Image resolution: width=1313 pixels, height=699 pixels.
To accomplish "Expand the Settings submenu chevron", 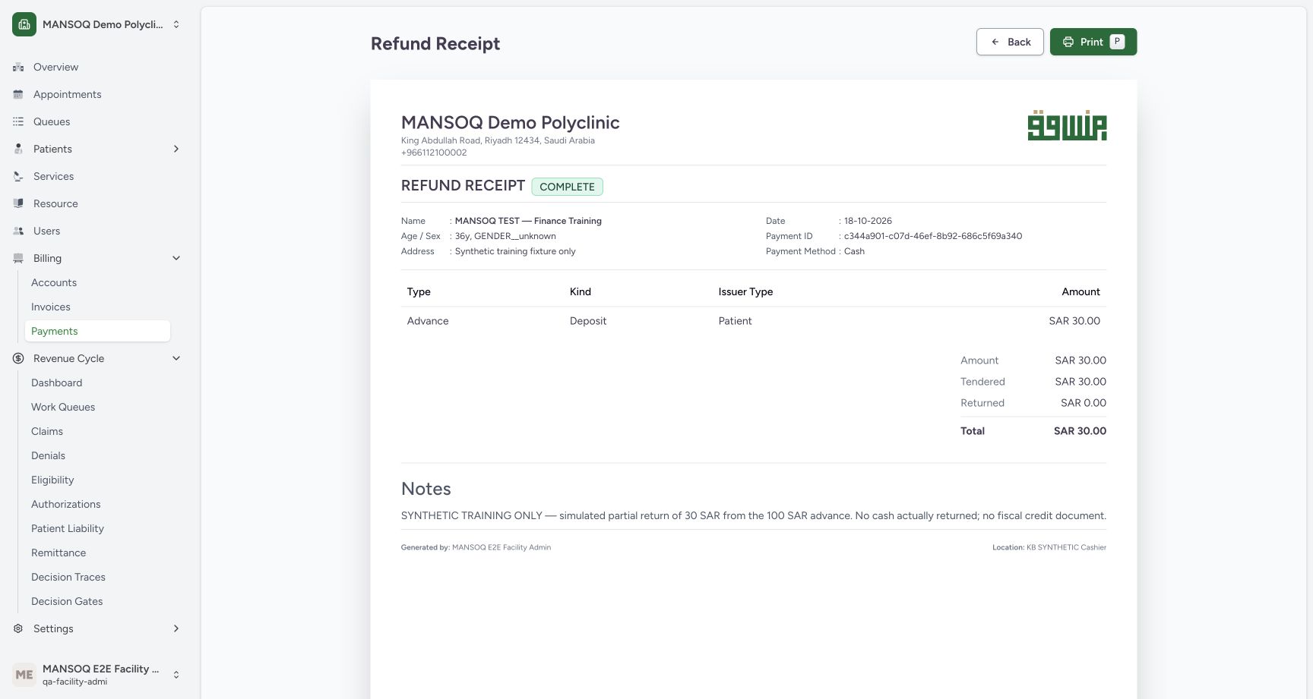I will [176, 628].
